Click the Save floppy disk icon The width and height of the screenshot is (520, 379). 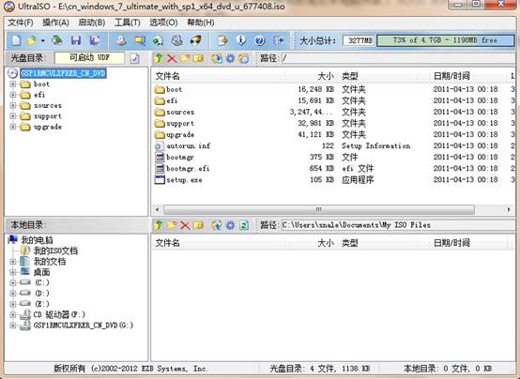click(x=76, y=40)
